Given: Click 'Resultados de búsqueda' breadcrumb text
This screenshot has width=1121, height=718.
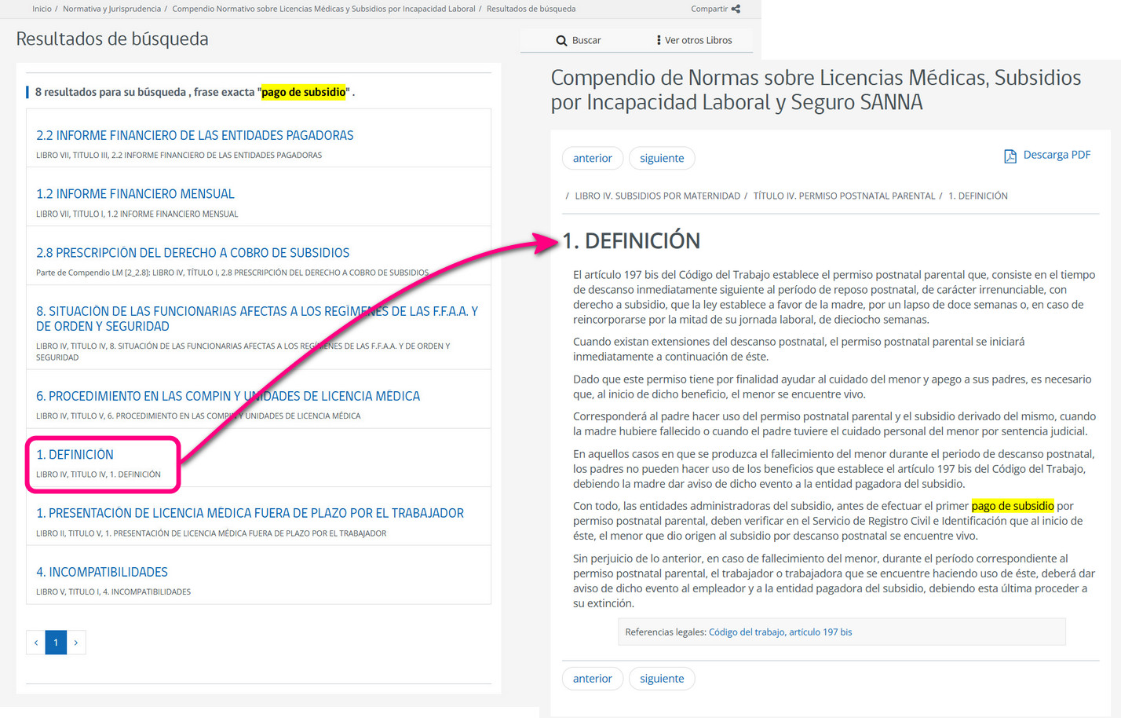Looking at the screenshot, I should (531, 9).
